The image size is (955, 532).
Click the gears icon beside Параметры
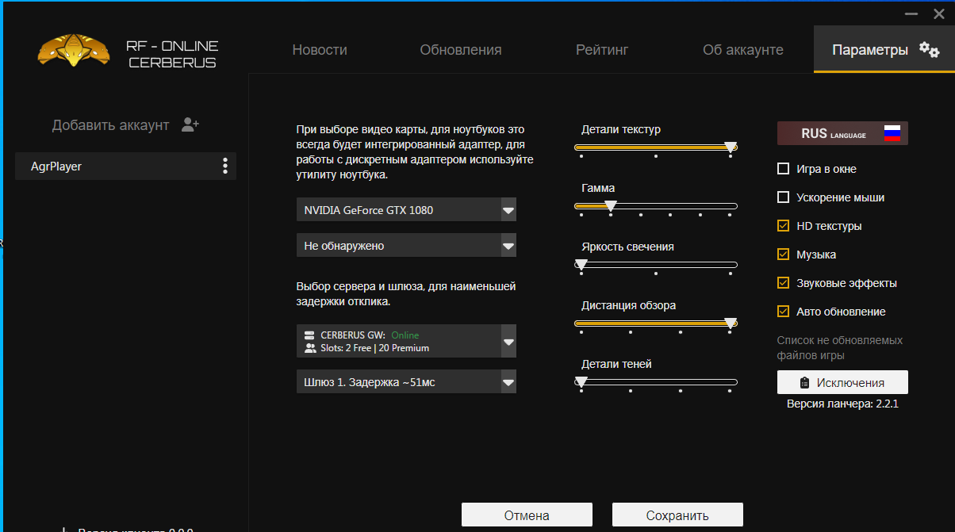point(929,49)
